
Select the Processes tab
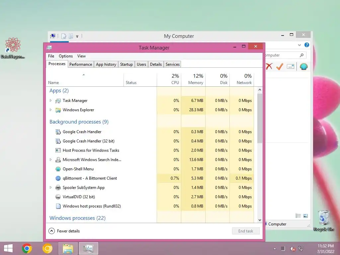click(57, 64)
